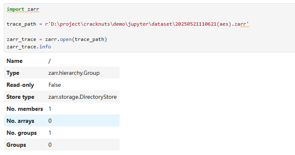Select the No. arrays value '0'

pyautogui.click(x=50, y=121)
